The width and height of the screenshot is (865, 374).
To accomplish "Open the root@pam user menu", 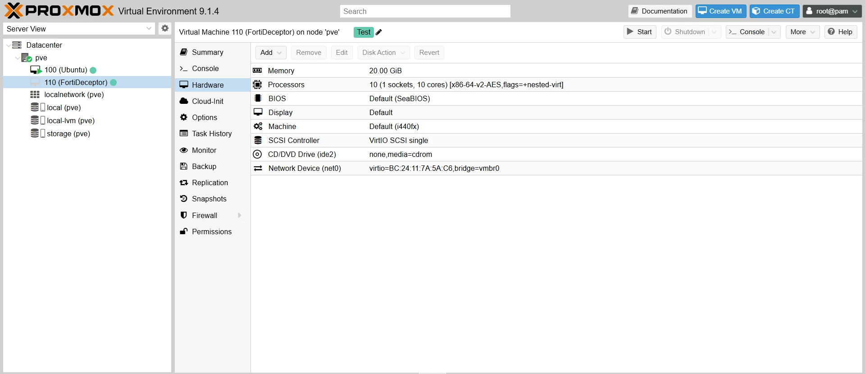I will click(832, 11).
